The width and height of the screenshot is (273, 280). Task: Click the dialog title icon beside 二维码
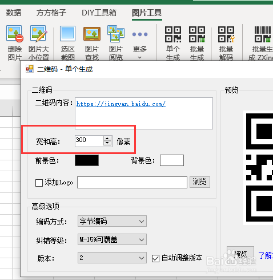click(x=30, y=69)
